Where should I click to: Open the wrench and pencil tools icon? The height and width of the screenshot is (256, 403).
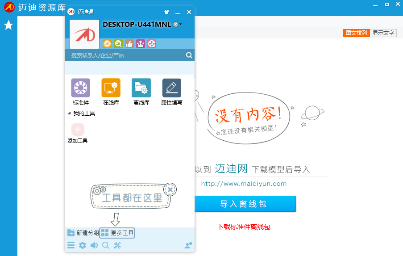coord(117,245)
